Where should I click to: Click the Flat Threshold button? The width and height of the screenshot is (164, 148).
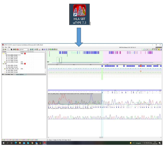(158, 47)
